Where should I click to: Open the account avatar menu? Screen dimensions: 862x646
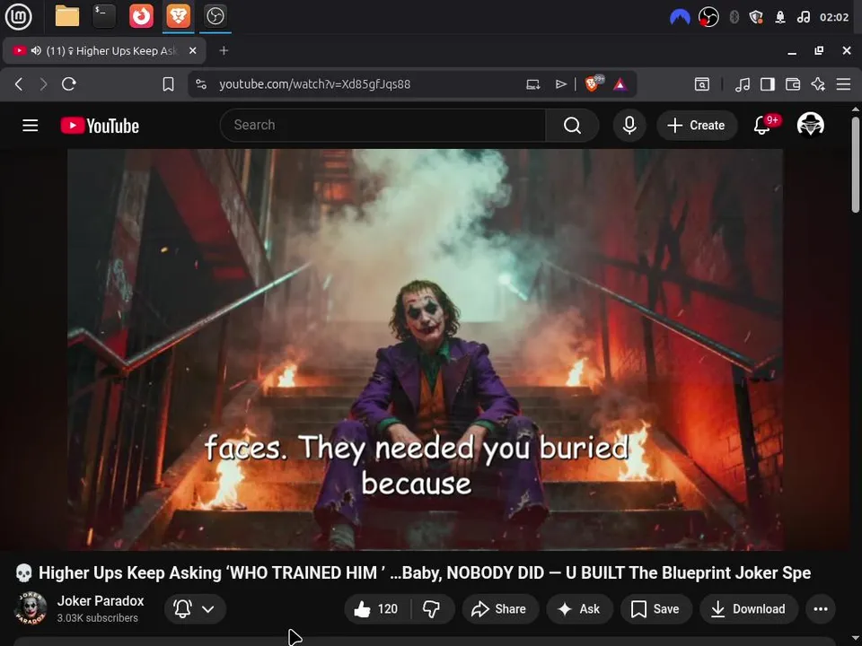coord(810,126)
